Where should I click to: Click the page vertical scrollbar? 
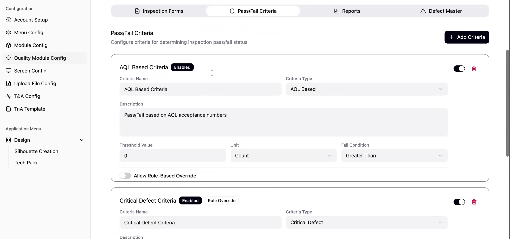(x=507, y=103)
